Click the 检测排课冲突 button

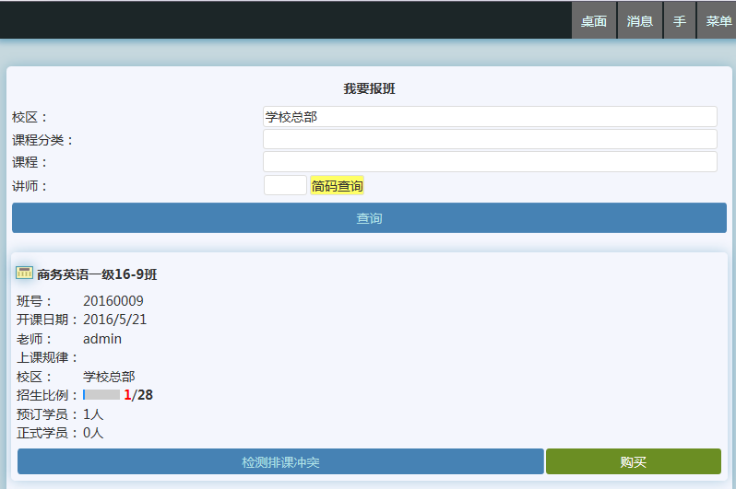(280, 462)
